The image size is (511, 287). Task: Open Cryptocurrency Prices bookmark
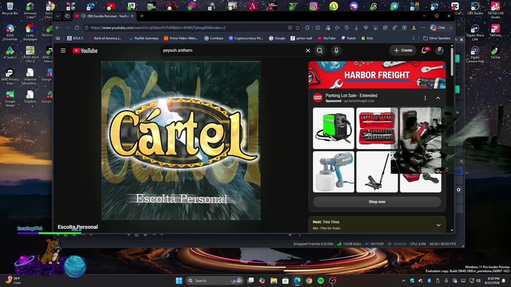pos(246,38)
